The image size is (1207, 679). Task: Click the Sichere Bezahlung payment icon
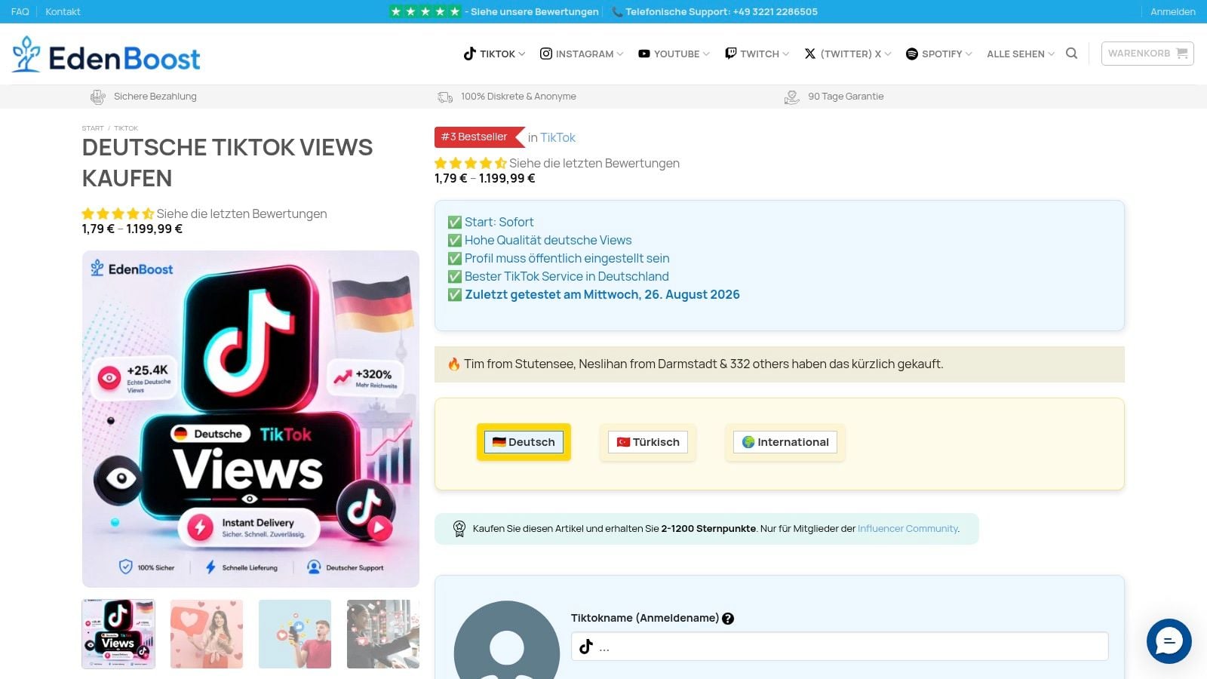[x=98, y=97]
